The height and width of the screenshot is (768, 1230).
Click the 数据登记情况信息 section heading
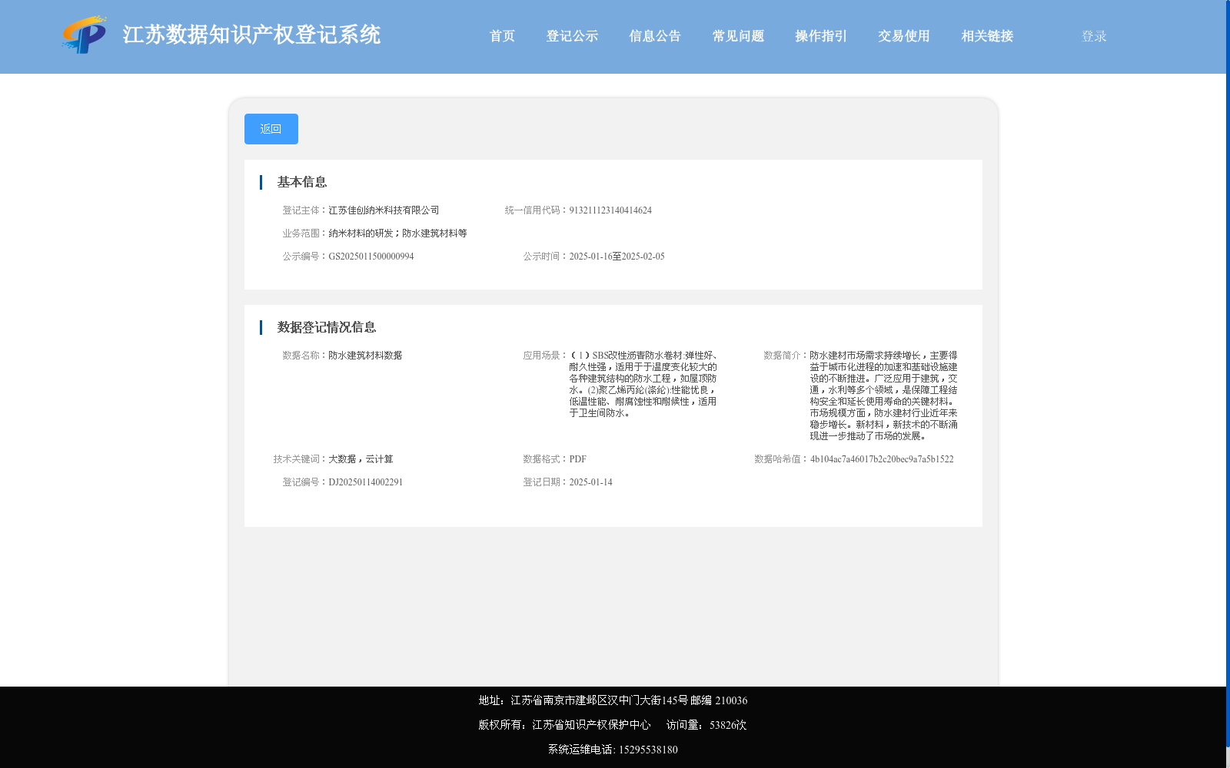pos(327,327)
